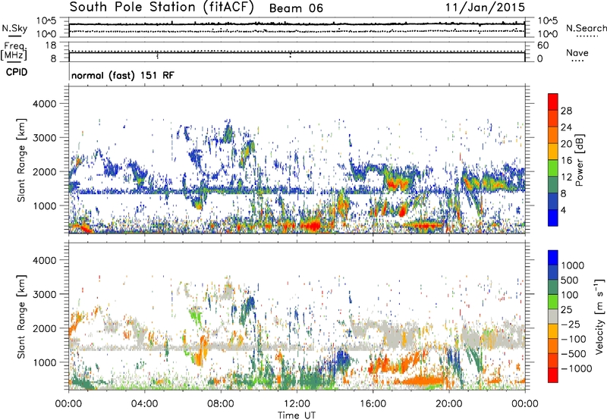The image size is (607, 420).
Task: Click the "20" label on Power color bar
Action: (566, 144)
